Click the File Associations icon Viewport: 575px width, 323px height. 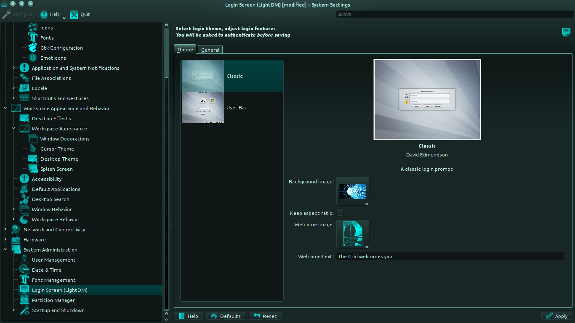click(24, 78)
